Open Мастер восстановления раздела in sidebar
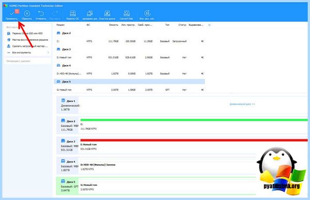310x200 pixels. (27, 40)
